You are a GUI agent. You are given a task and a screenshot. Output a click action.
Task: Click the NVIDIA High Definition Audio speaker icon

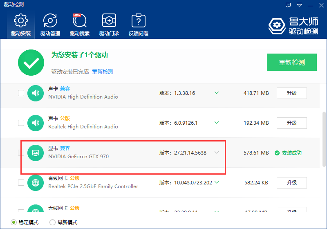click(x=36, y=93)
